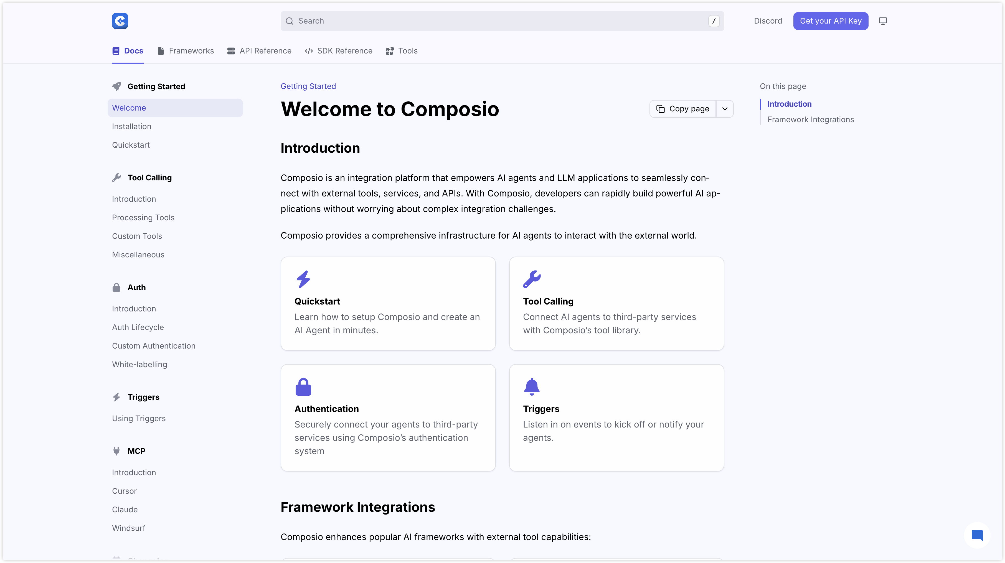Click the Quickstart card lightning icon
The width and height of the screenshot is (1005, 563).
pyautogui.click(x=303, y=279)
